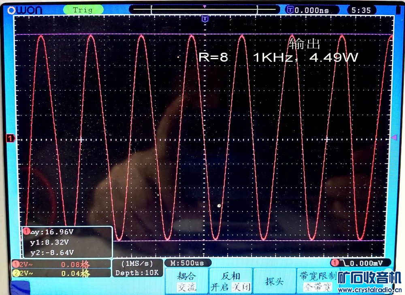Screen dimensions: 405x295
Task: Click the 4.49W annotation text
Action: 334,58
